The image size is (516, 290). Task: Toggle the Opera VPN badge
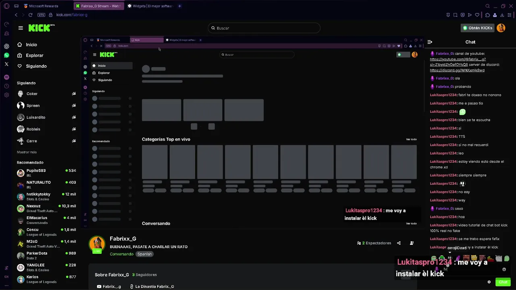click(41, 15)
